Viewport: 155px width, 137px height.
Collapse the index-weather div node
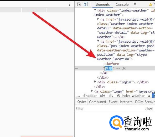point(95,10)
